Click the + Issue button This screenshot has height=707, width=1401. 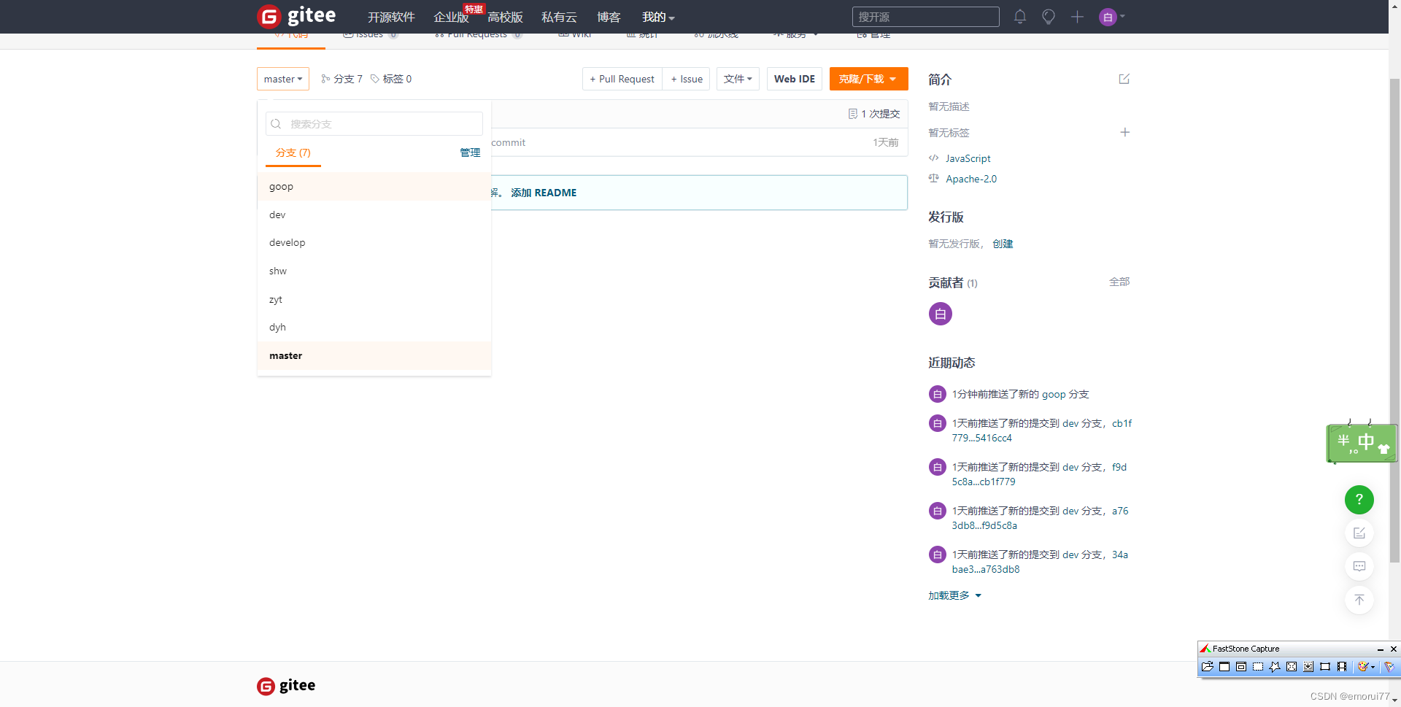[x=687, y=79]
